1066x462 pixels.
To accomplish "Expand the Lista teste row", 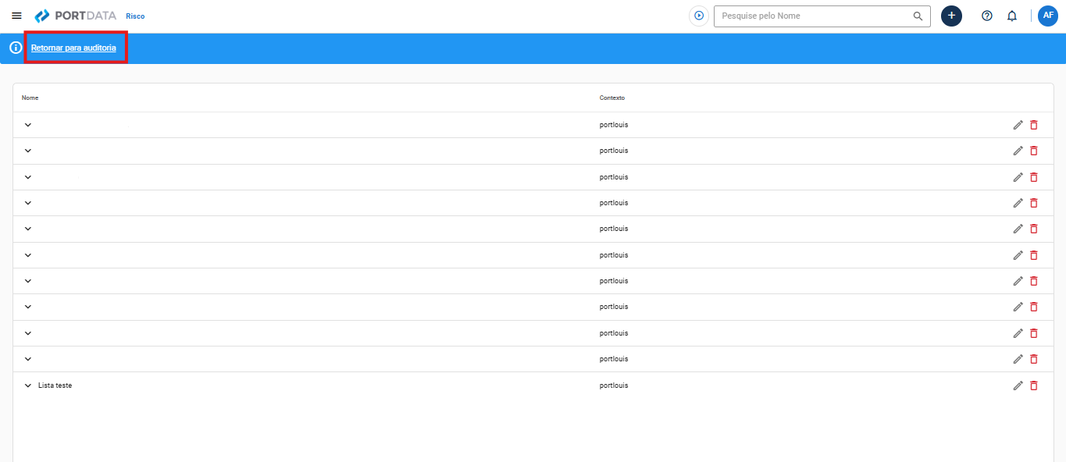I will [x=28, y=386].
